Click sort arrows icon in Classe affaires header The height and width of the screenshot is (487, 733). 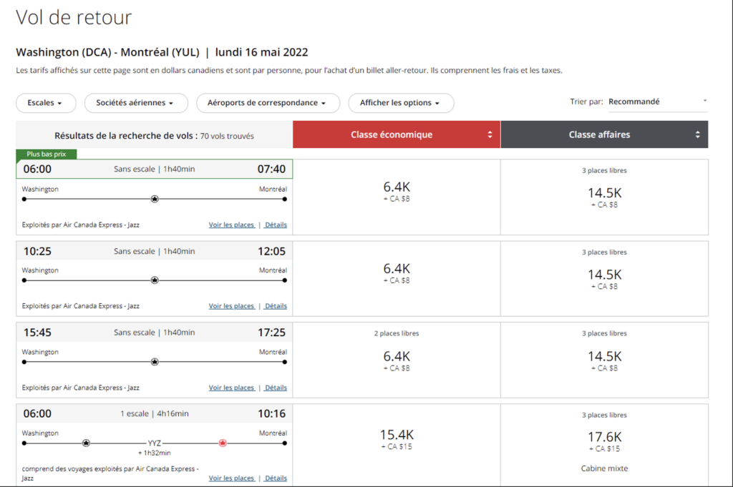click(x=698, y=134)
